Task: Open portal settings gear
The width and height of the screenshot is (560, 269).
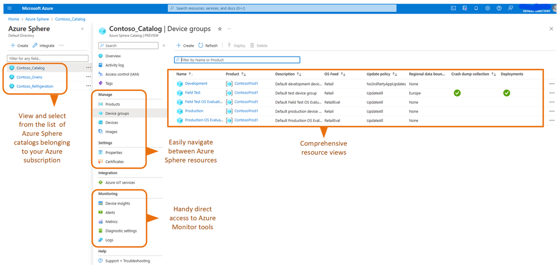Action: (488, 8)
